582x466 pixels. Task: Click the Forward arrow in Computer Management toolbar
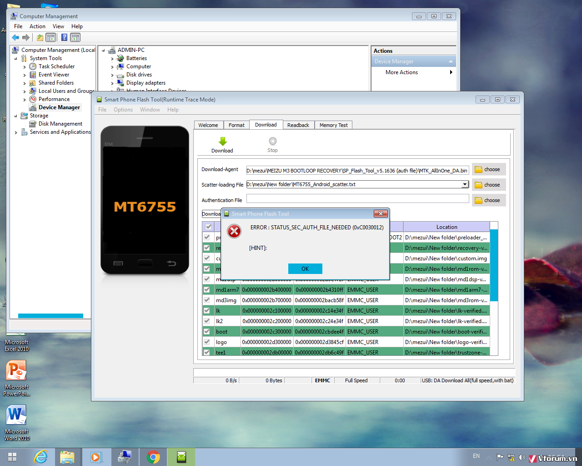click(x=26, y=37)
